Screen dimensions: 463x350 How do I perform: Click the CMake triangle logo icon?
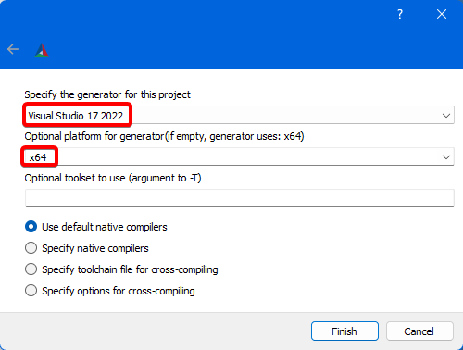(42, 51)
